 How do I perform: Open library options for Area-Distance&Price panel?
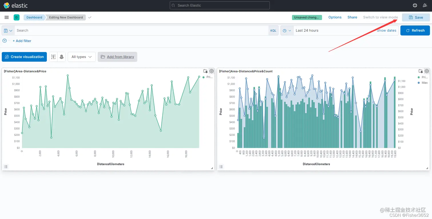(x=205, y=71)
